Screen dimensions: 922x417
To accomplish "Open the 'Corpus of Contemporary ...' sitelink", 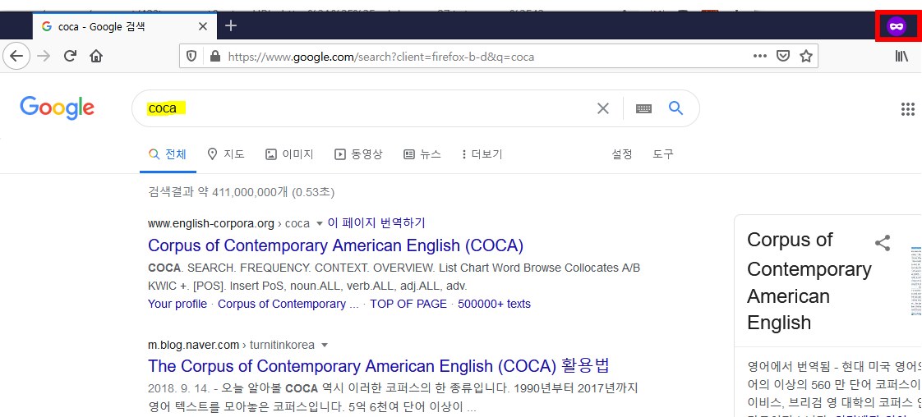I will [288, 304].
